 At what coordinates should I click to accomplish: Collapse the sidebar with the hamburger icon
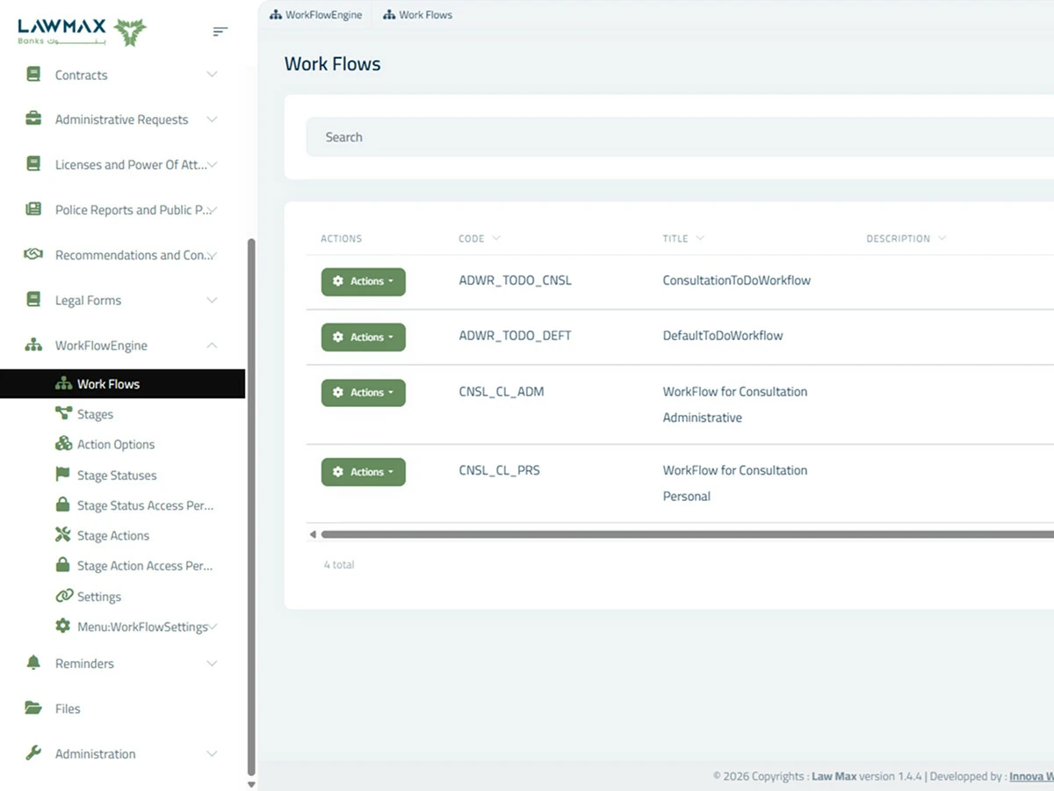pos(220,32)
